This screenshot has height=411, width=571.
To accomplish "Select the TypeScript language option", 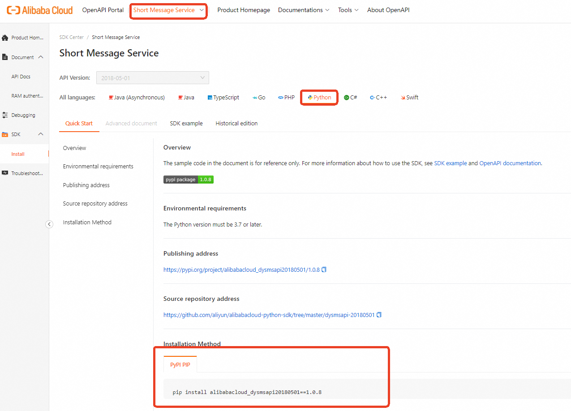I will [x=223, y=97].
